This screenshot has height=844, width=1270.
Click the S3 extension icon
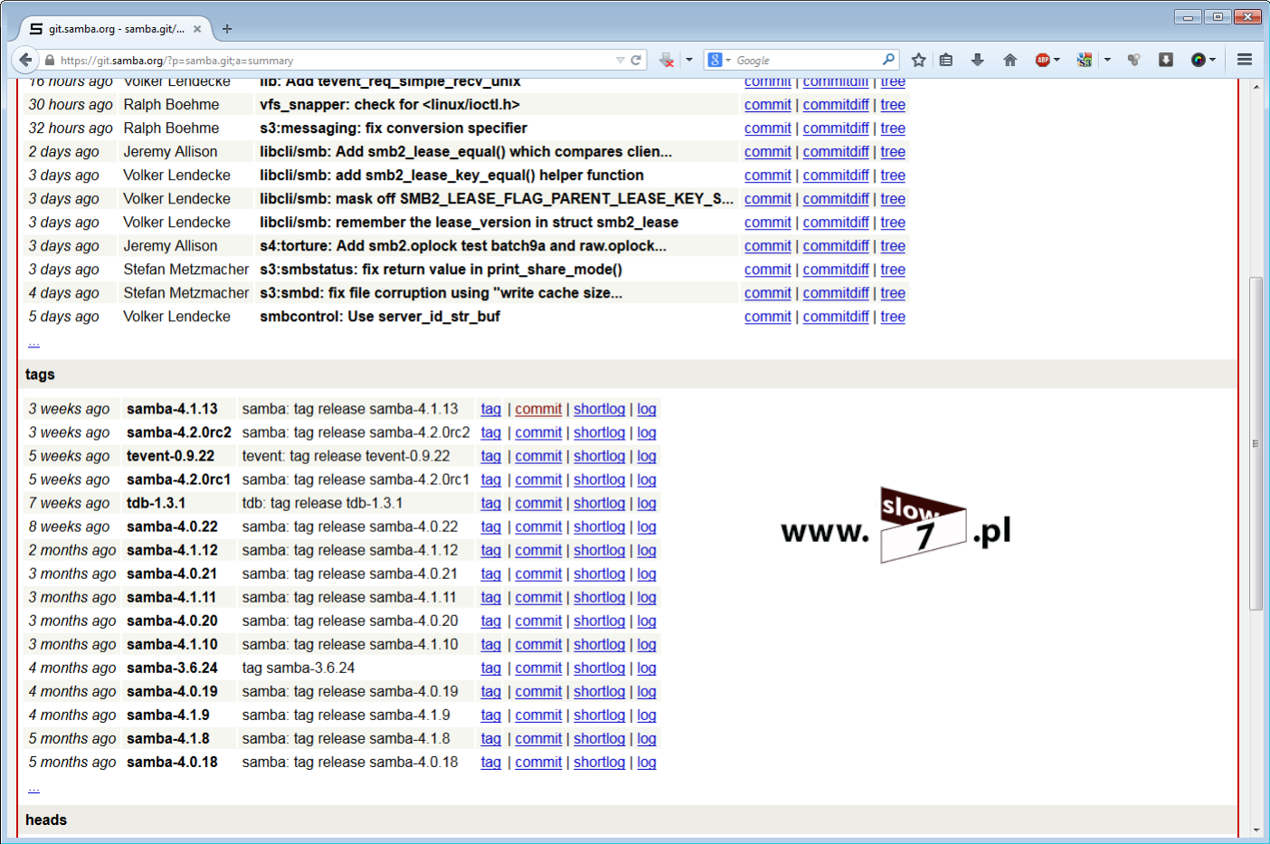coord(1085,60)
